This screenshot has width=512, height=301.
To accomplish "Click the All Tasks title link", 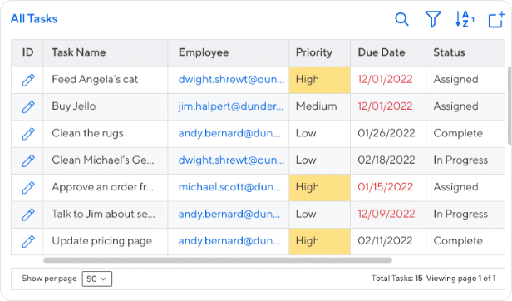I will point(34,19).
